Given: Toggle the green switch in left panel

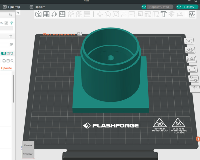Looking at the screenshot, I should (4, 53).
